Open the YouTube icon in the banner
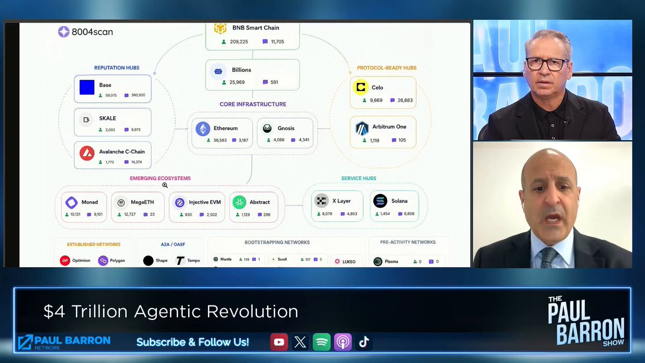Screen dimensions: 645x363 click(279, 342)
